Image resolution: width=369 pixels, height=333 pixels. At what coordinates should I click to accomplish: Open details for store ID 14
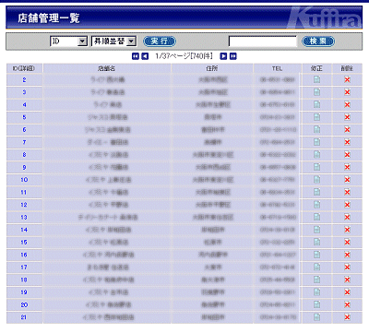pos(24,230)
